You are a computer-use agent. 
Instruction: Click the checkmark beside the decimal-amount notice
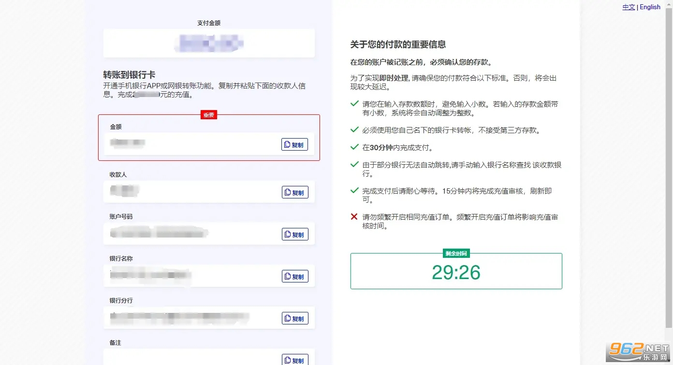[354, 103]
